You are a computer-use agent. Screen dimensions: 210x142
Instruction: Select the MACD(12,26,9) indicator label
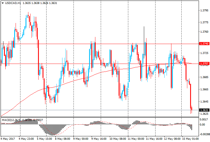[x=11, y=120]
